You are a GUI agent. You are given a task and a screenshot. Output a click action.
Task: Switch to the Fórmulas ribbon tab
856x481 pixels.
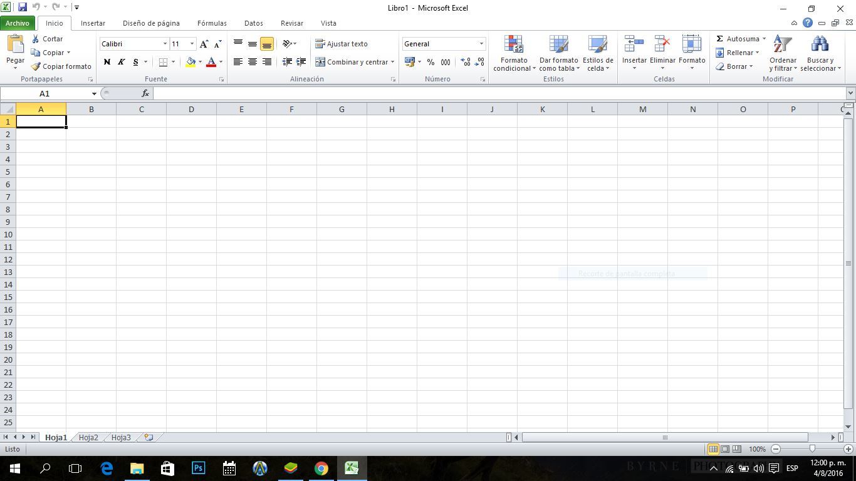coord(212,23)
